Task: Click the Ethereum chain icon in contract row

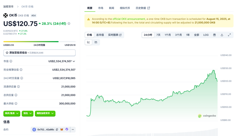Action: [x=34, y=130]
